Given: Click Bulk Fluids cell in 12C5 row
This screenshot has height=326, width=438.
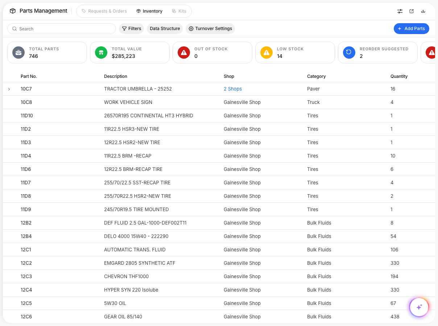Looking at the screenshot, I should point(319,303).
